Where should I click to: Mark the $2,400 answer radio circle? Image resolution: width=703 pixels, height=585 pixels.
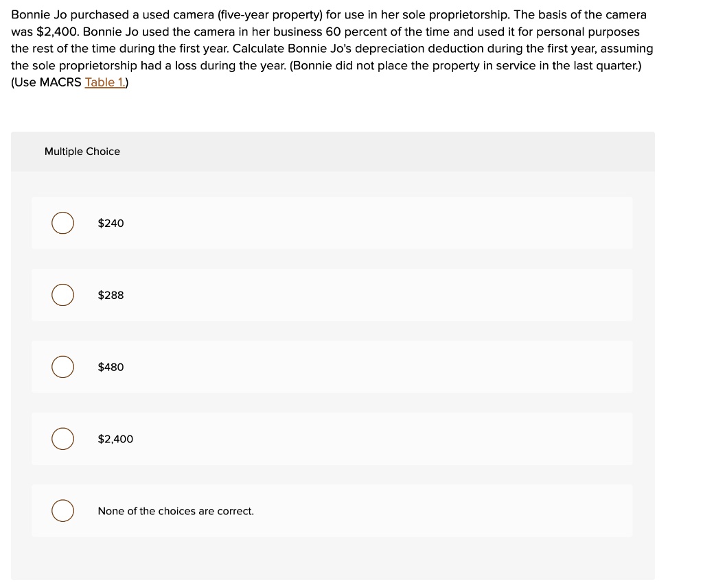pos(63,439)
